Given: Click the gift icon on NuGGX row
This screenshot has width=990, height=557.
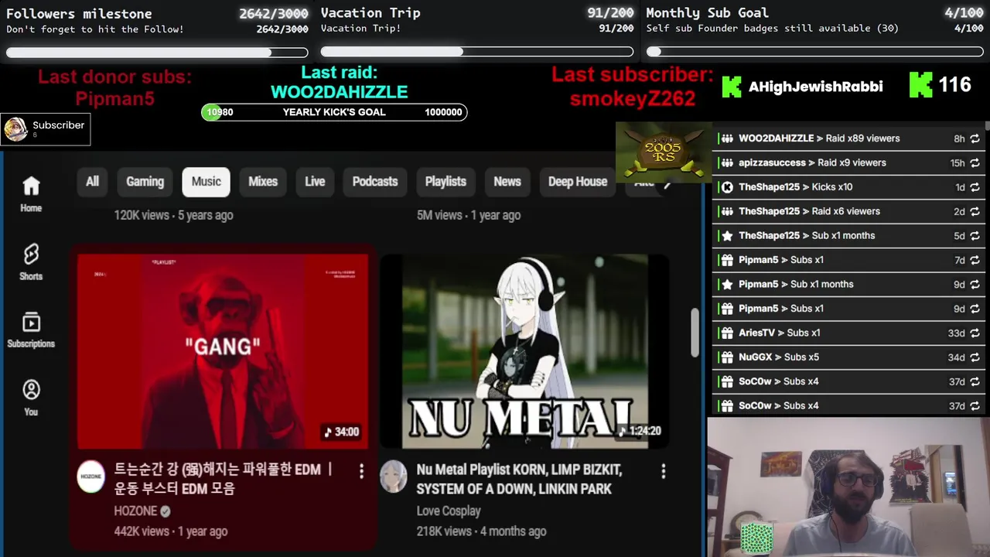Looking at the screenshot, I should pos(726,357).
